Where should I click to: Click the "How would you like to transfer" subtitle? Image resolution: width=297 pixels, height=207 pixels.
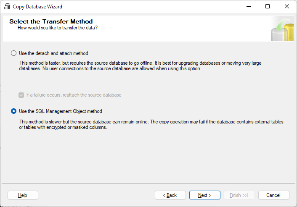coord(58,28)
